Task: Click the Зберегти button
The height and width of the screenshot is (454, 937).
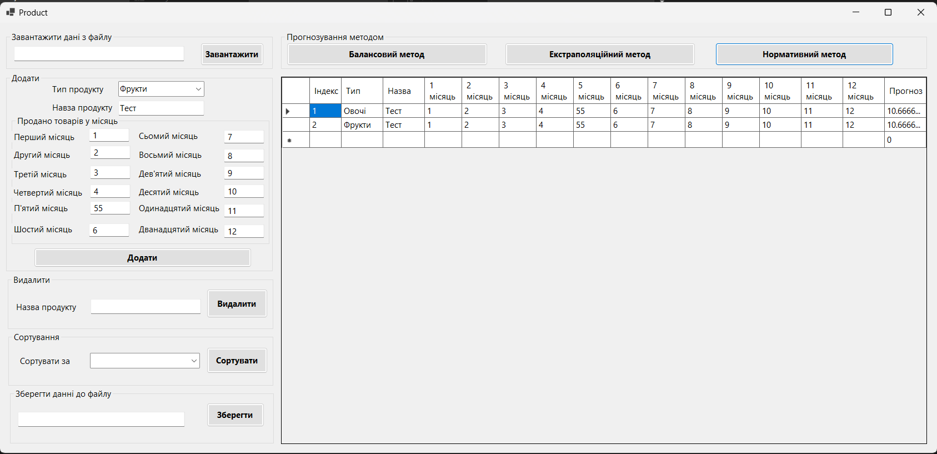Action: click(x=235, y=415)
